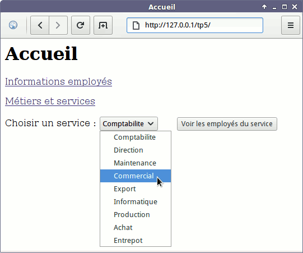Click the forward navigation arrow

(58, 25)
